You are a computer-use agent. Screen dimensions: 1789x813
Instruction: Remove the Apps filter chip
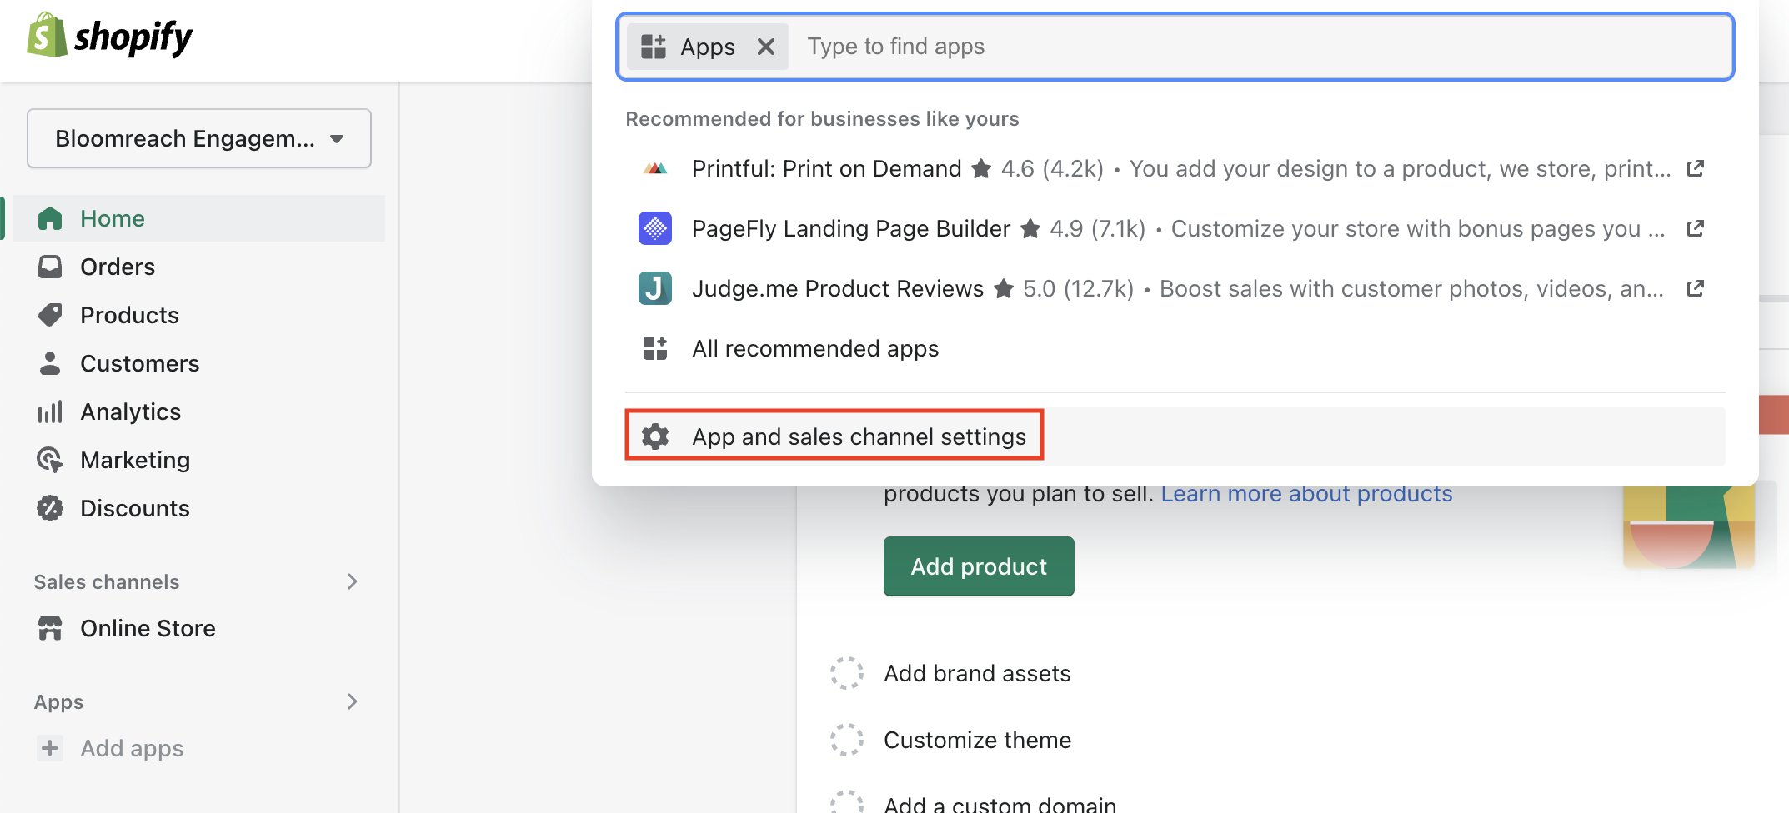766,47
